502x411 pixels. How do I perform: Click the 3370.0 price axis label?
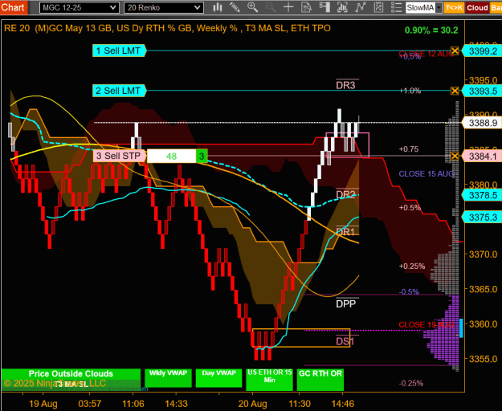[x=483, y=254]
